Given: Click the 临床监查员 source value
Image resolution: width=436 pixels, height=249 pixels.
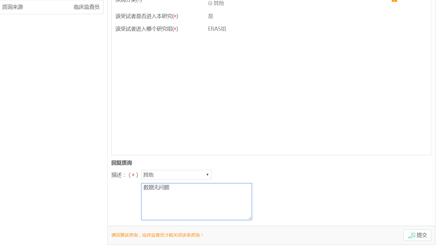Looking at the screenshot, I should point(86,7).
